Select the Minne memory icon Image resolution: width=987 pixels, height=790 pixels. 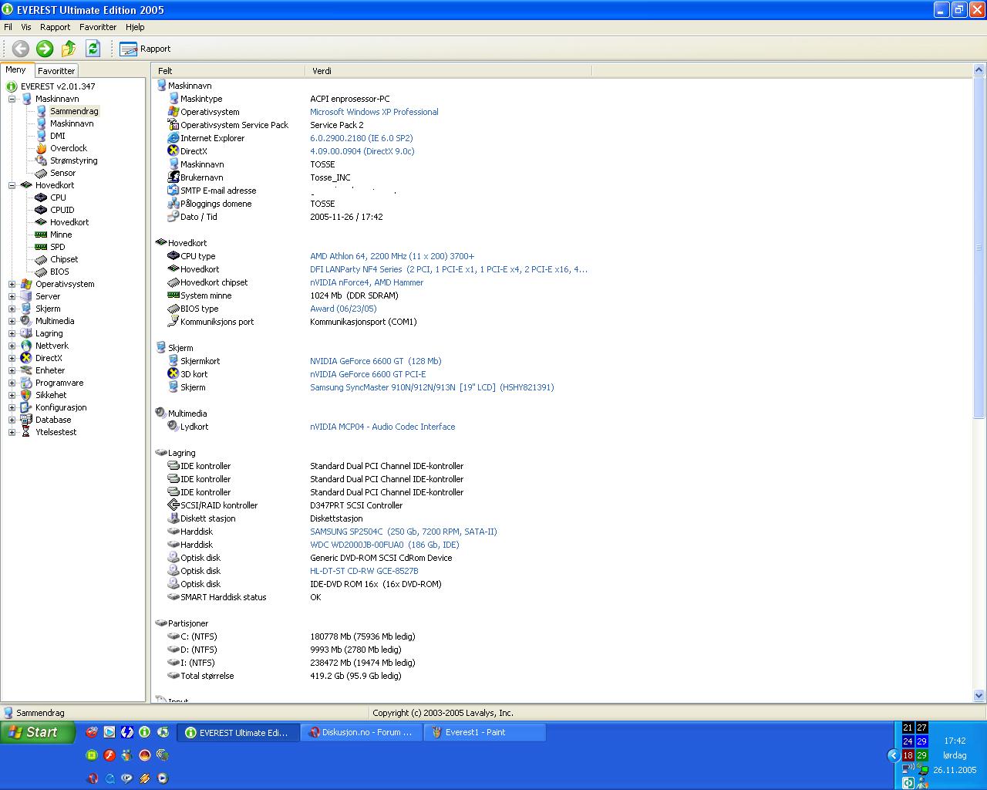point(42,235)
